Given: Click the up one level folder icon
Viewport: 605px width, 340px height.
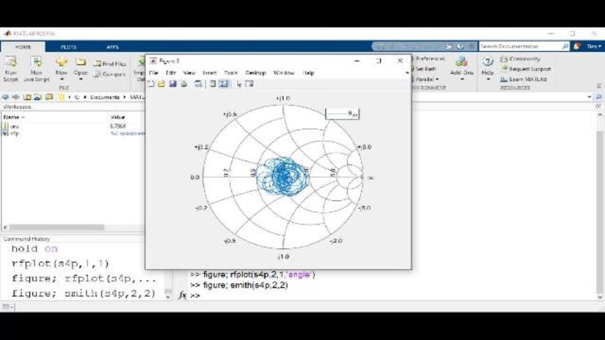Looking at the screenshot, I should pos(27,97).
